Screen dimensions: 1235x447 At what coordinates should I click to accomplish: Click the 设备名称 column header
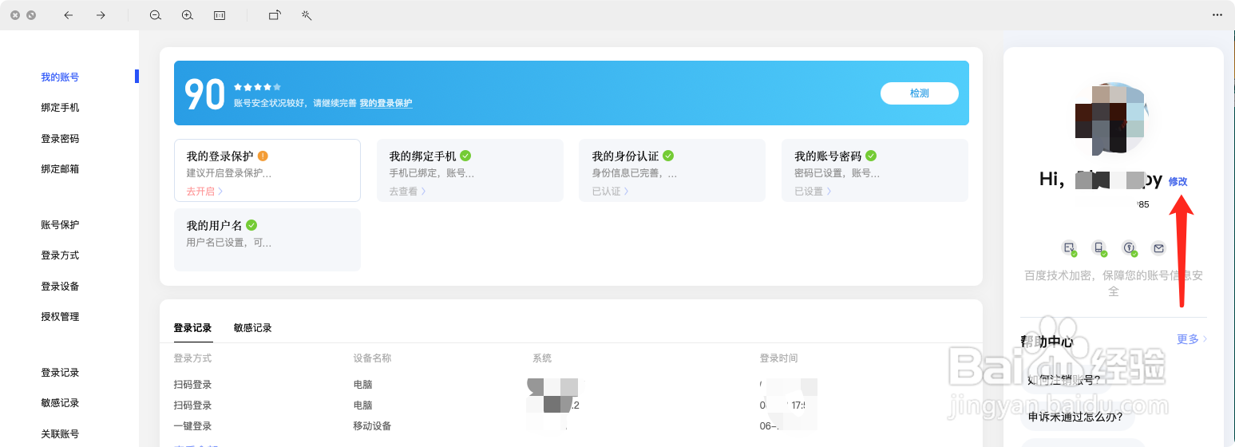tap(372, 358)
